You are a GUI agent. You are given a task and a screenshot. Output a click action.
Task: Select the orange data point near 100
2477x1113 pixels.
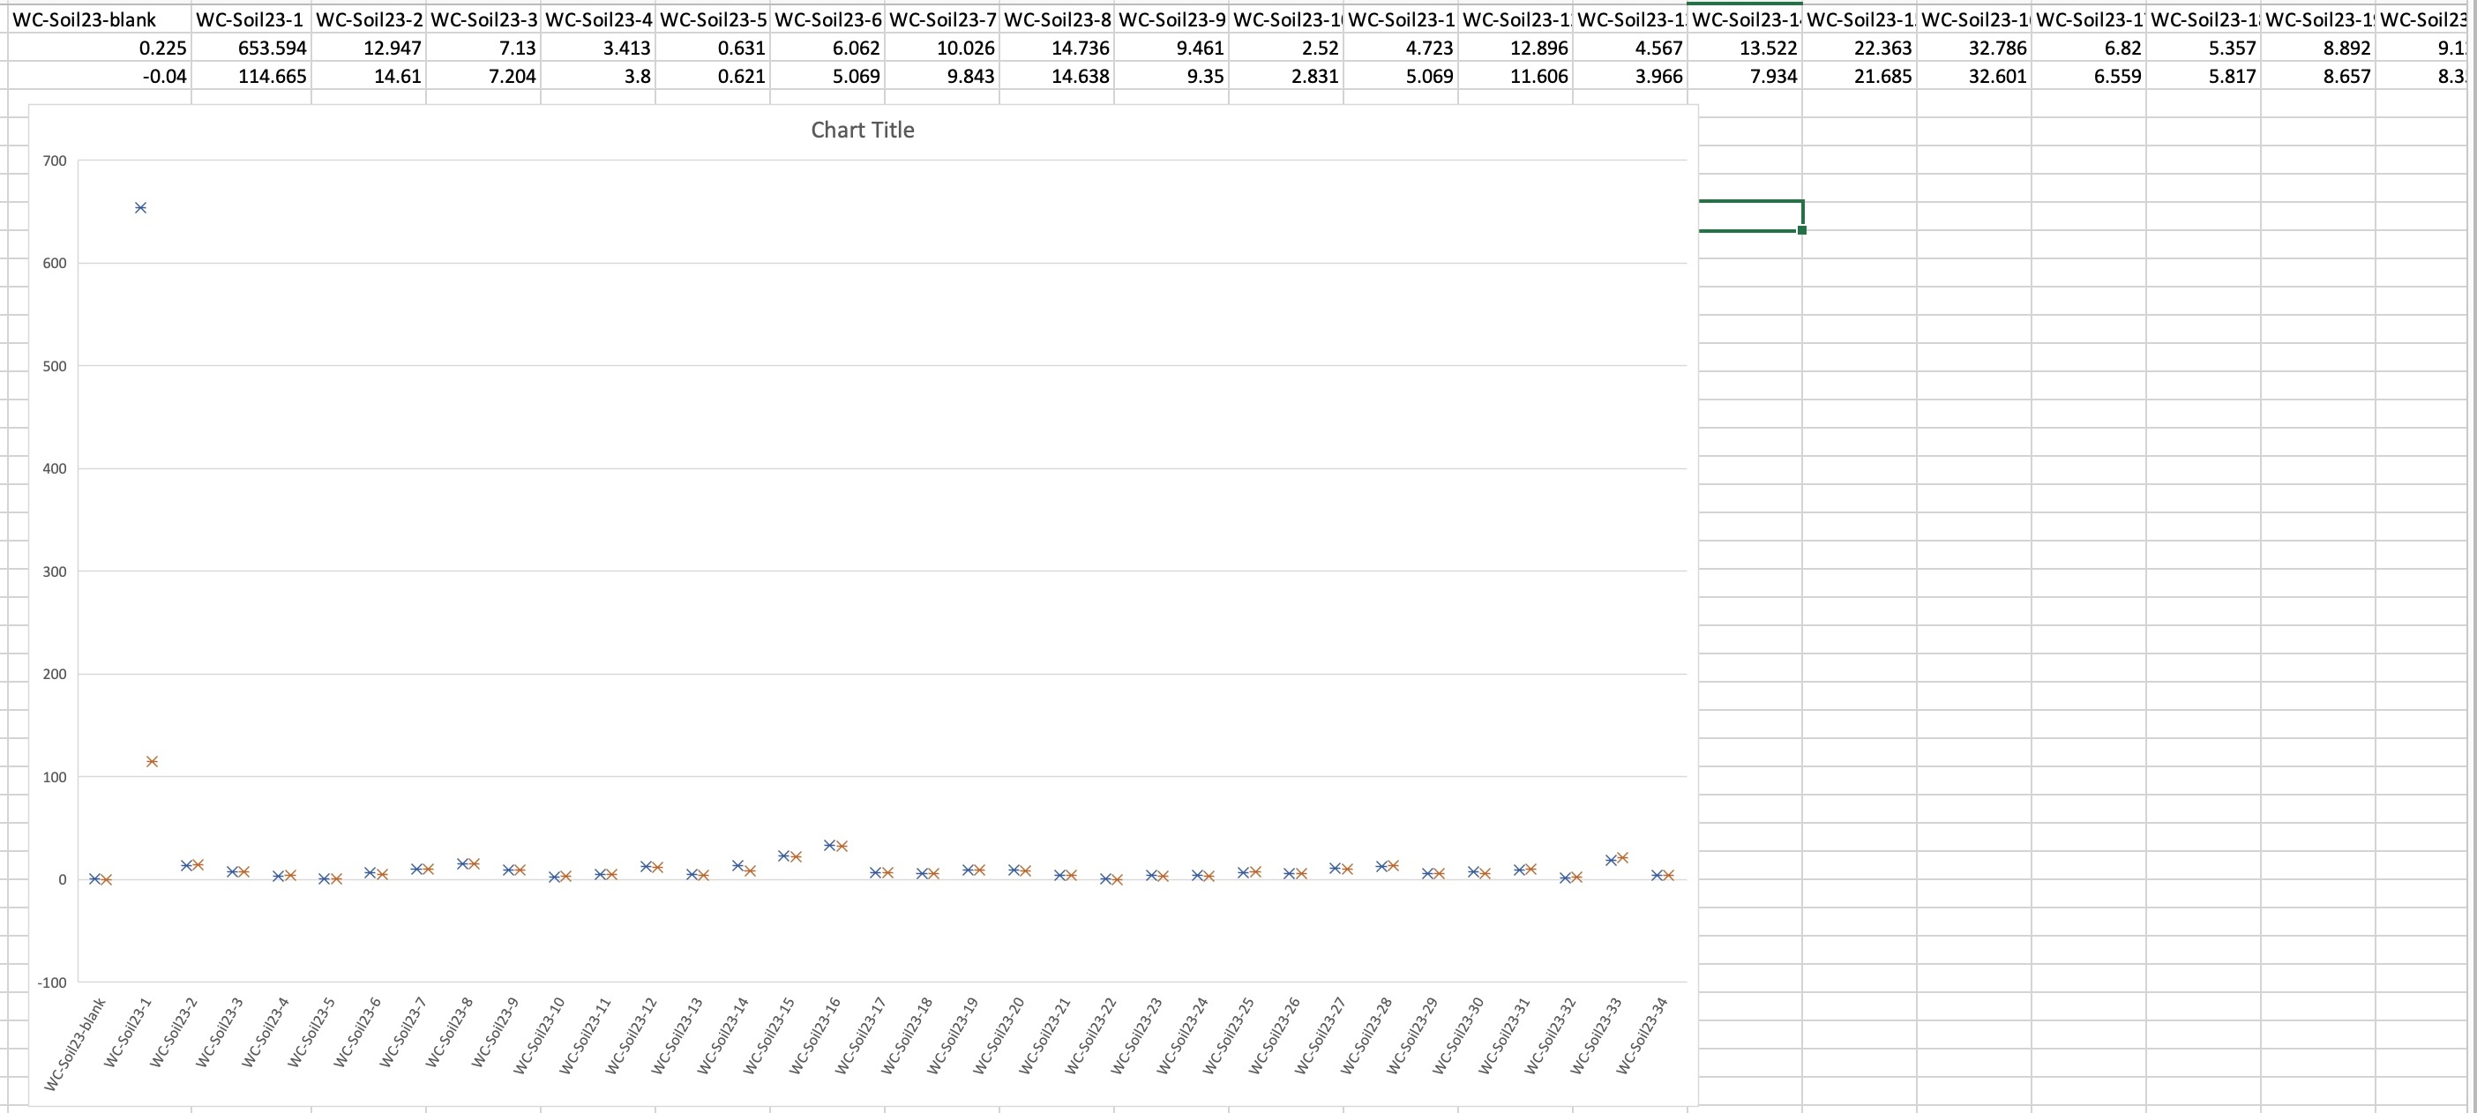point(152,761)
